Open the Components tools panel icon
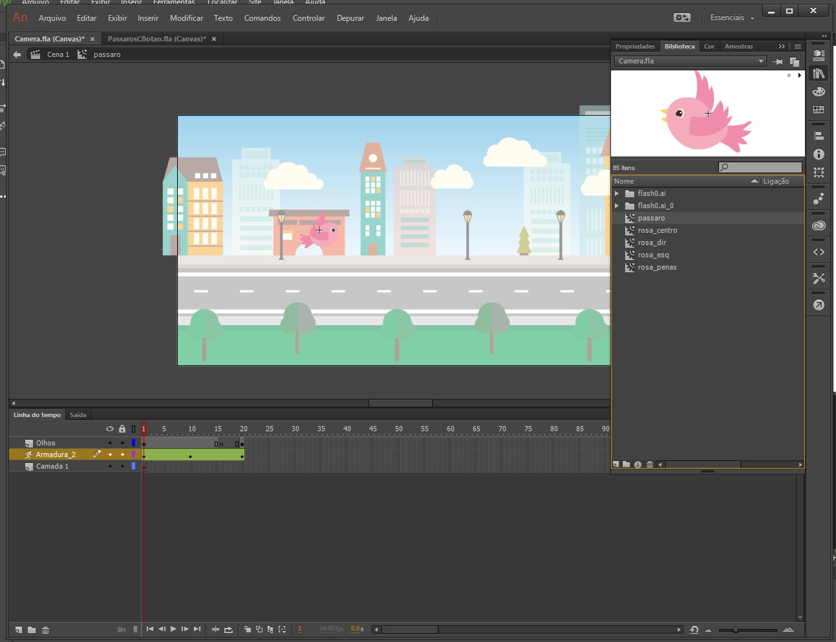 coord(819,278)
